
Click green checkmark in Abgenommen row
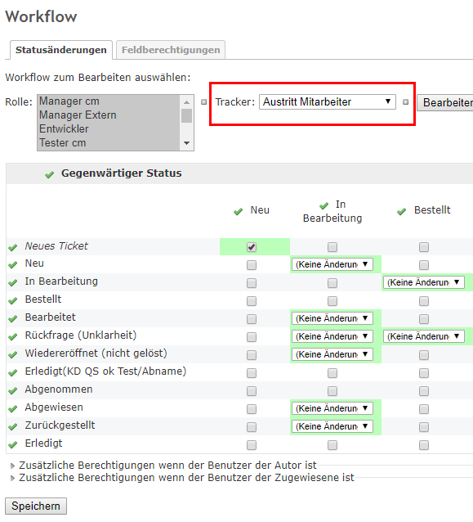(12, 390)
